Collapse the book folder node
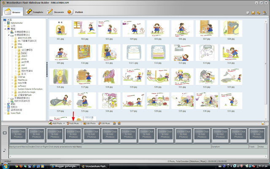The height and width of the screenshot is (169, 270). click(x=12, y=47)
